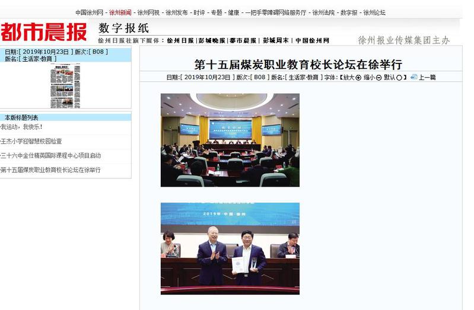Open the B08 page thumbnail preview
474x310 pixels.
coord(65,85)
